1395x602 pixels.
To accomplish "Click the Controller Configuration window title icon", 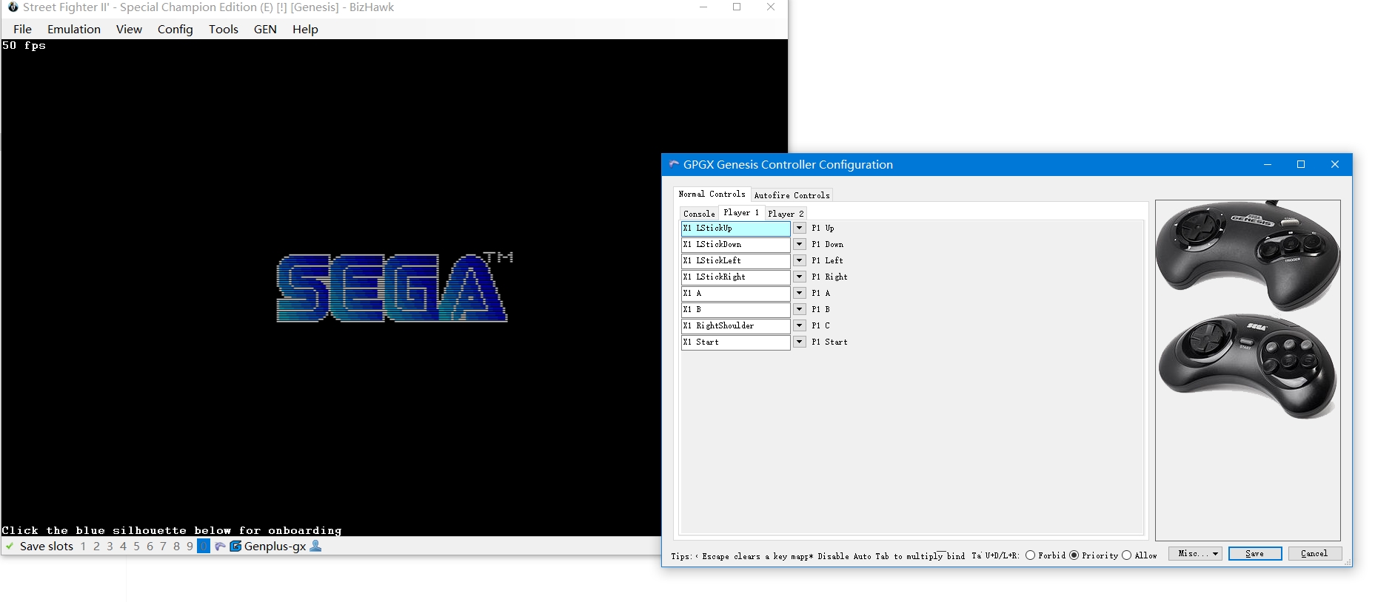I will click(x=674, y=164).
